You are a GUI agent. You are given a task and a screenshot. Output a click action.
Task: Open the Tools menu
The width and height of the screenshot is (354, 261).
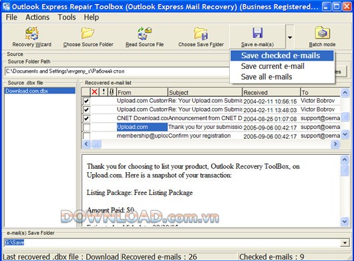tap(67, 17)
